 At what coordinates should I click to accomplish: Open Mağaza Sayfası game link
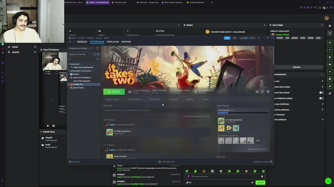coord(112,99)
